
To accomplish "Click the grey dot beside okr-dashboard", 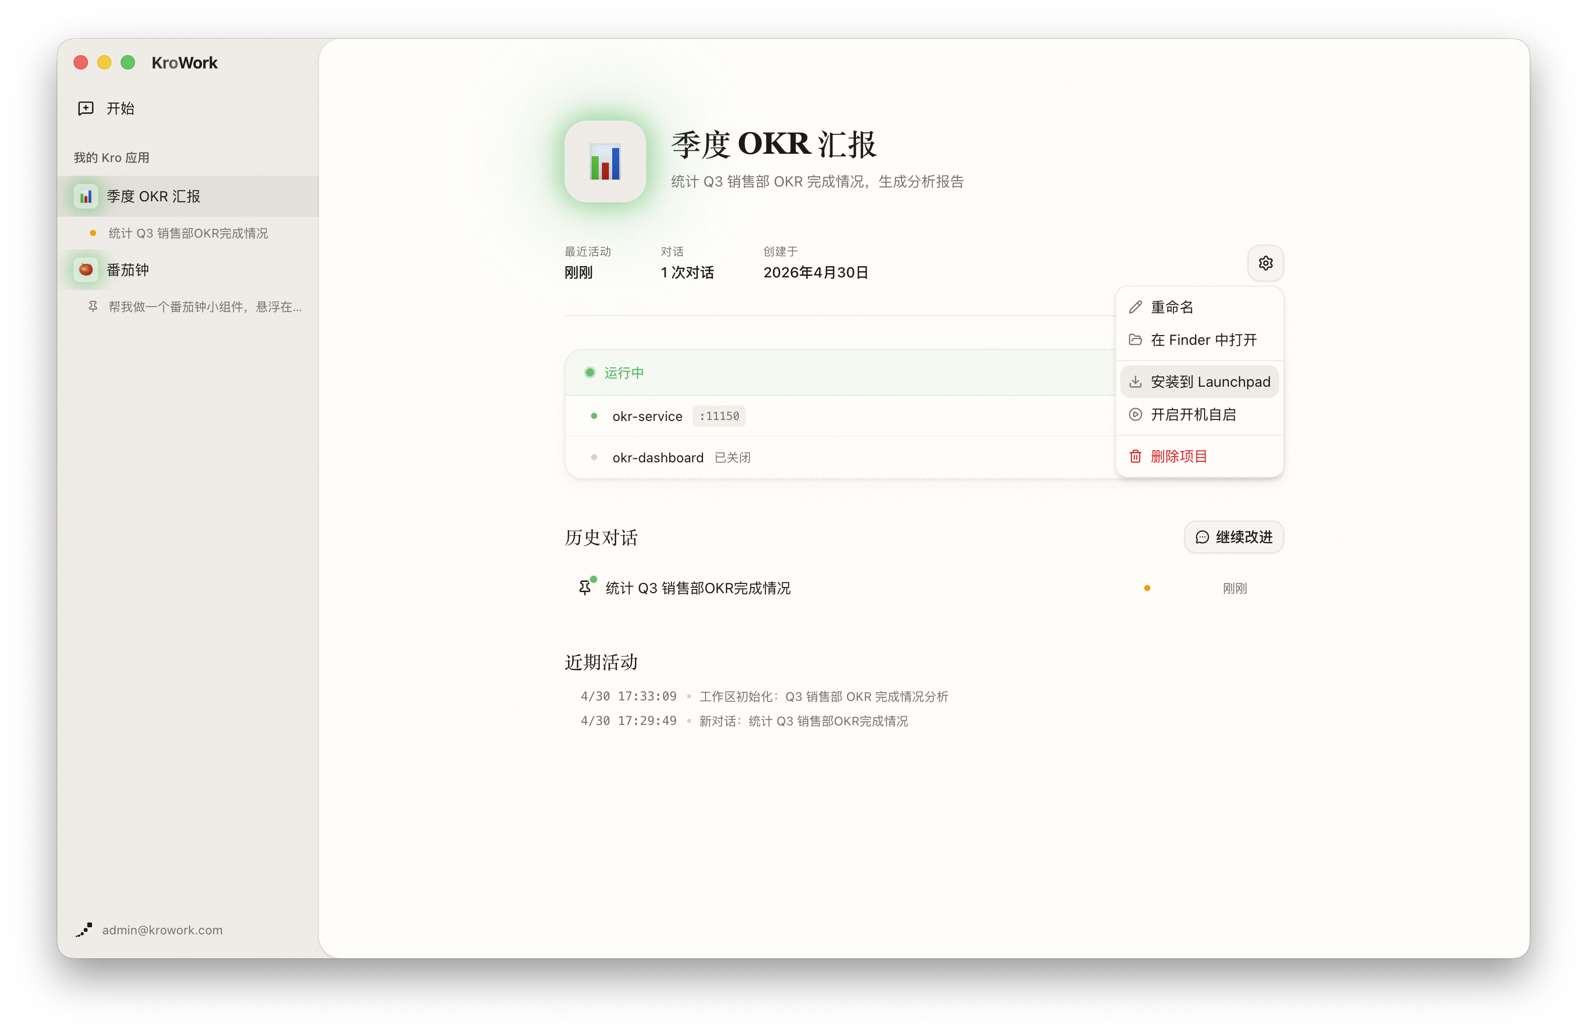I will pos(594,457).
